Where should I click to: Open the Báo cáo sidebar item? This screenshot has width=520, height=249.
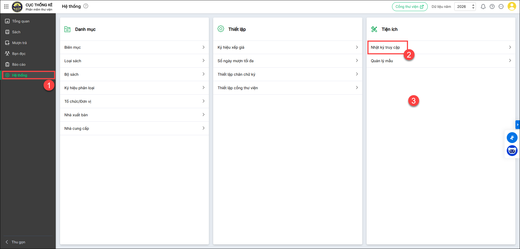(19, 64)
